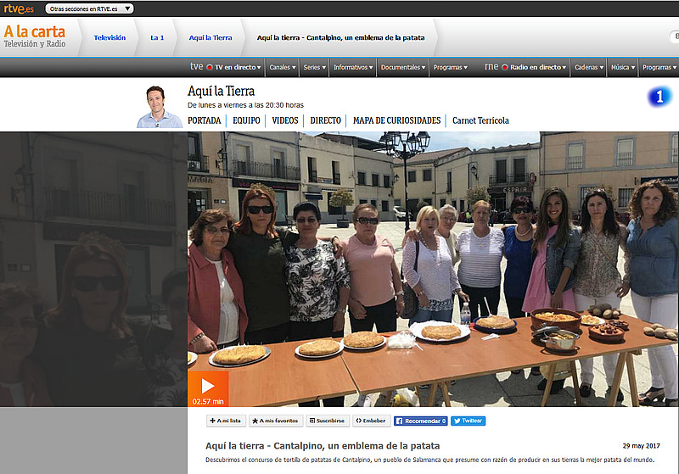679x474 pixels.
Task: Click the date '29 may 2017'
Action: (x=642, y=446)
